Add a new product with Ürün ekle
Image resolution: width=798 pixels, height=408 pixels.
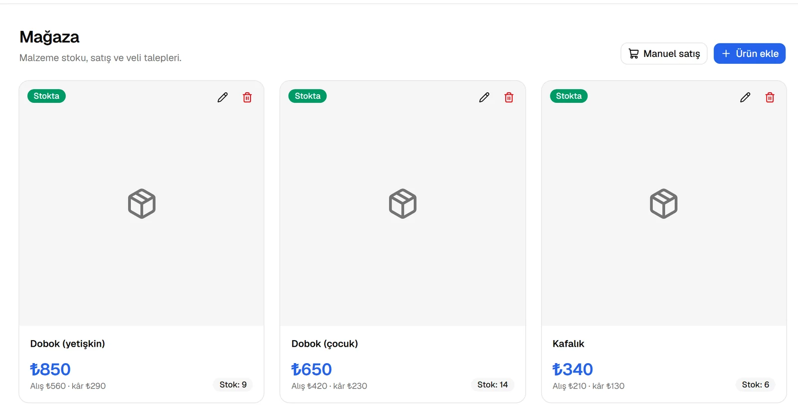point(750,53)
